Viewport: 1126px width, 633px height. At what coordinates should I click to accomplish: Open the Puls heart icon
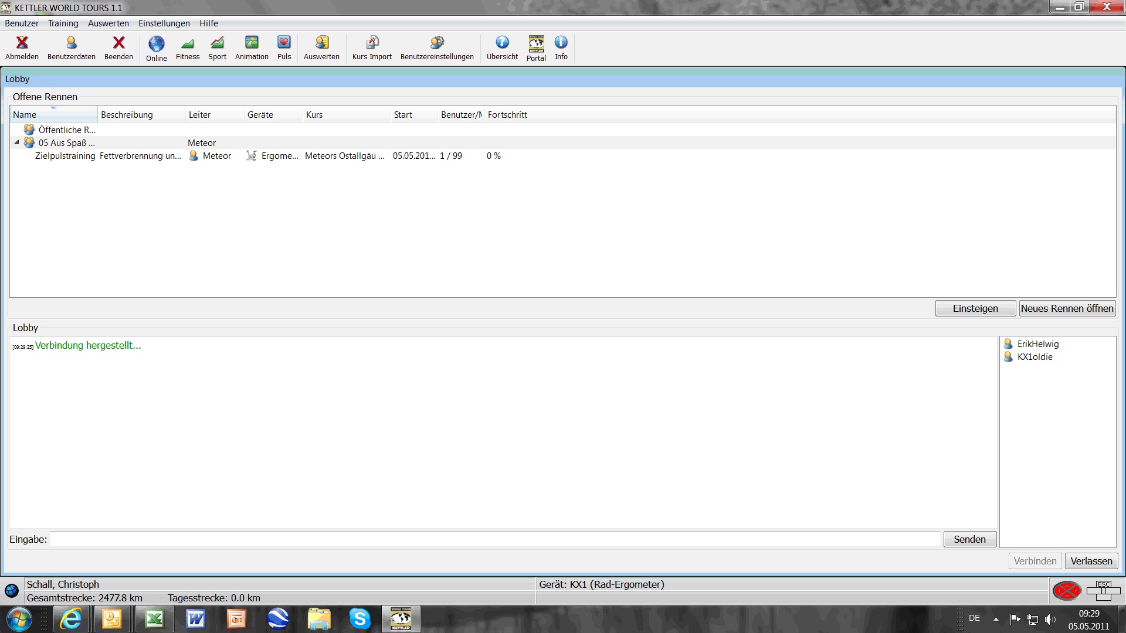click(x=284, y=42)
